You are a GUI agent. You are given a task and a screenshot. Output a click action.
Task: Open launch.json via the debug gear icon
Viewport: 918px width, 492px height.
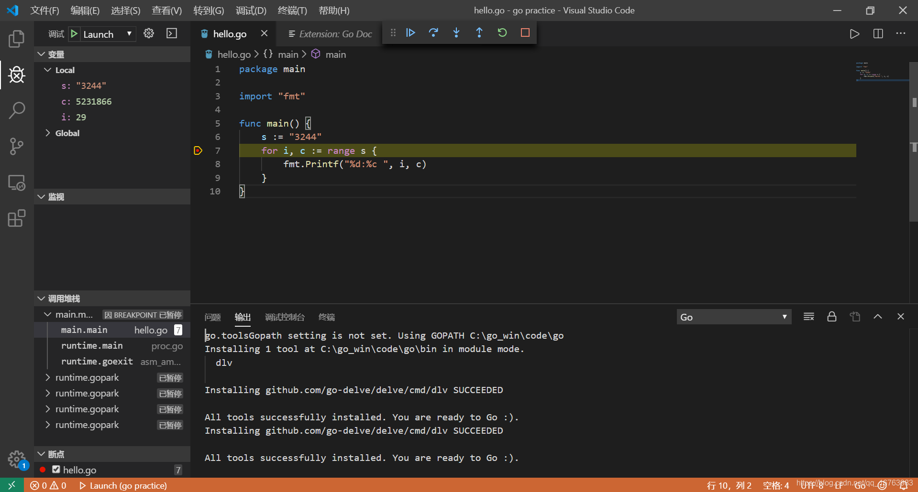click(148, 33)
